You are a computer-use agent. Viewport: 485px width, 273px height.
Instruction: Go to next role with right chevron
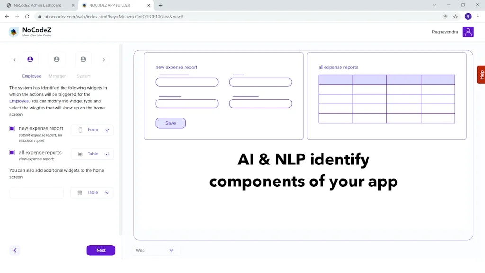(104, 60)
